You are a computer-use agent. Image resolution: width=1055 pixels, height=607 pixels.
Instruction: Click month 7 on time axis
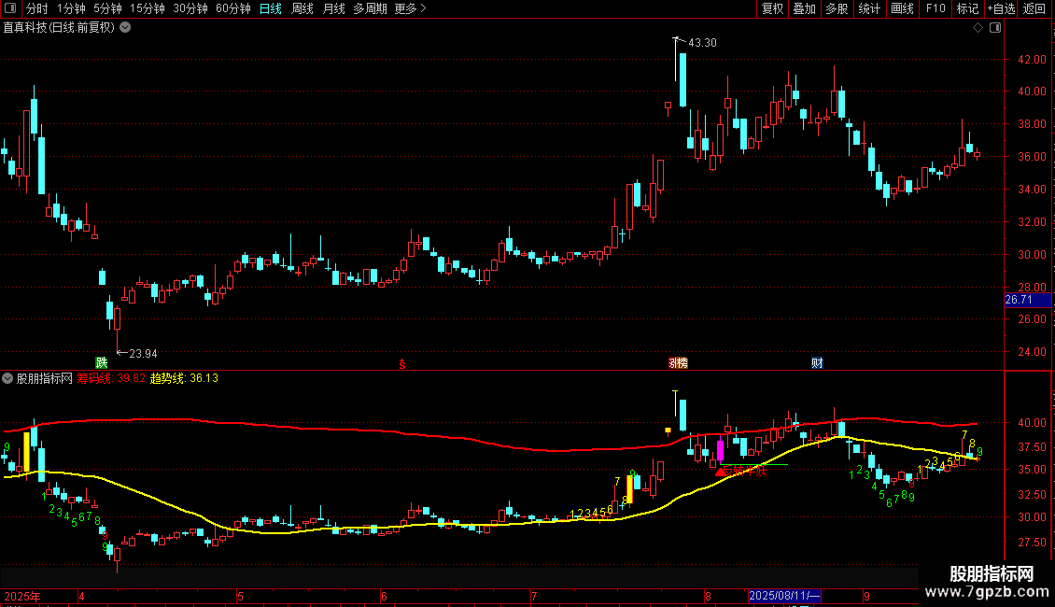(534, 596)
